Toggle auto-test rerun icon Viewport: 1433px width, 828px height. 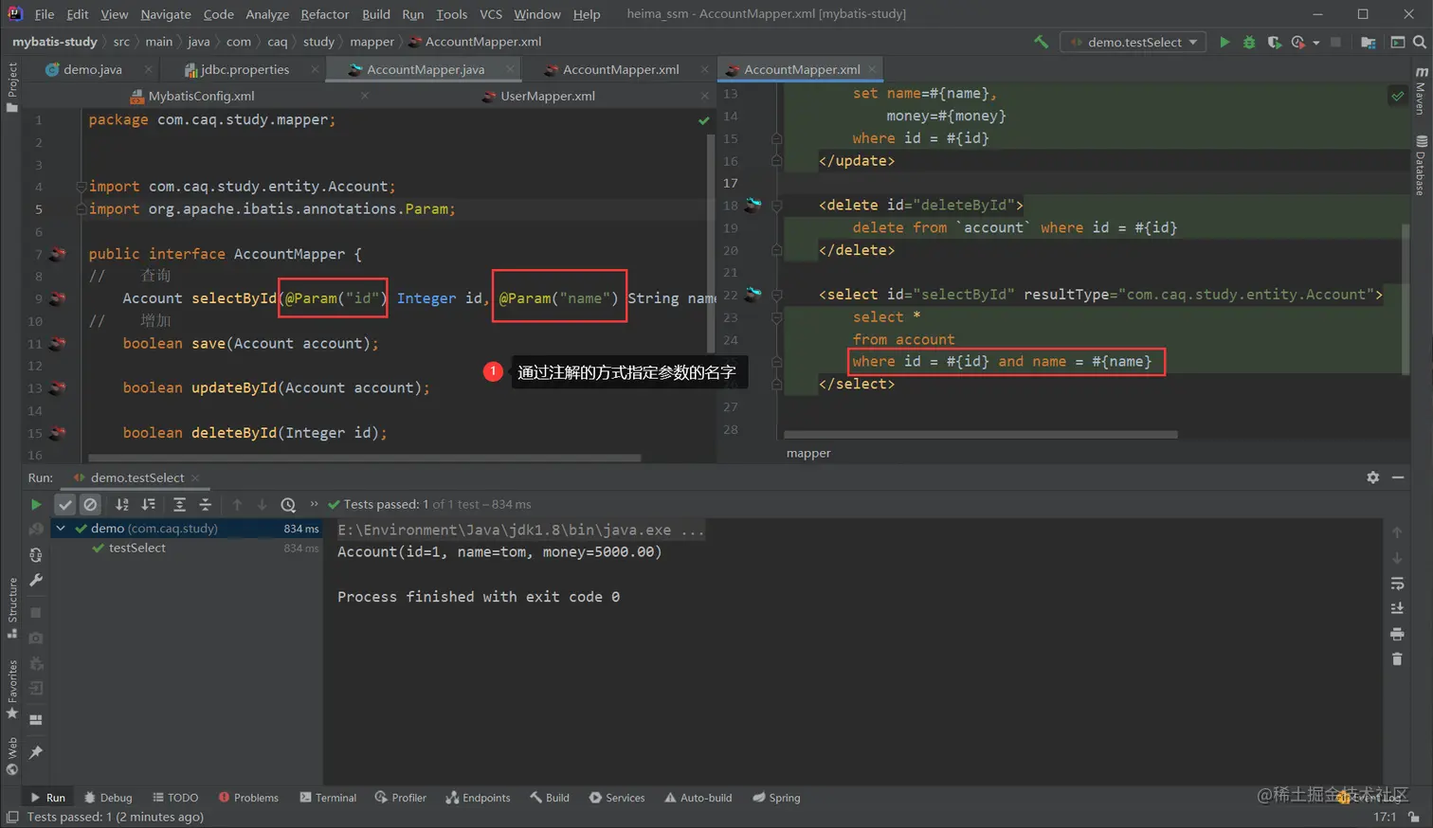point(36,555)
